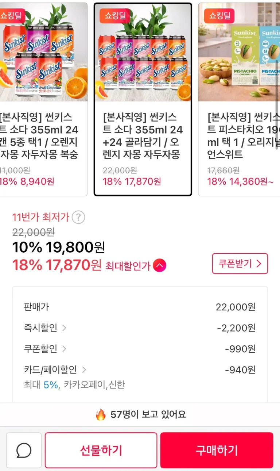
Task: Click the 18% 14,360원~ pistachio price
Action: click(x=240, y=181)
